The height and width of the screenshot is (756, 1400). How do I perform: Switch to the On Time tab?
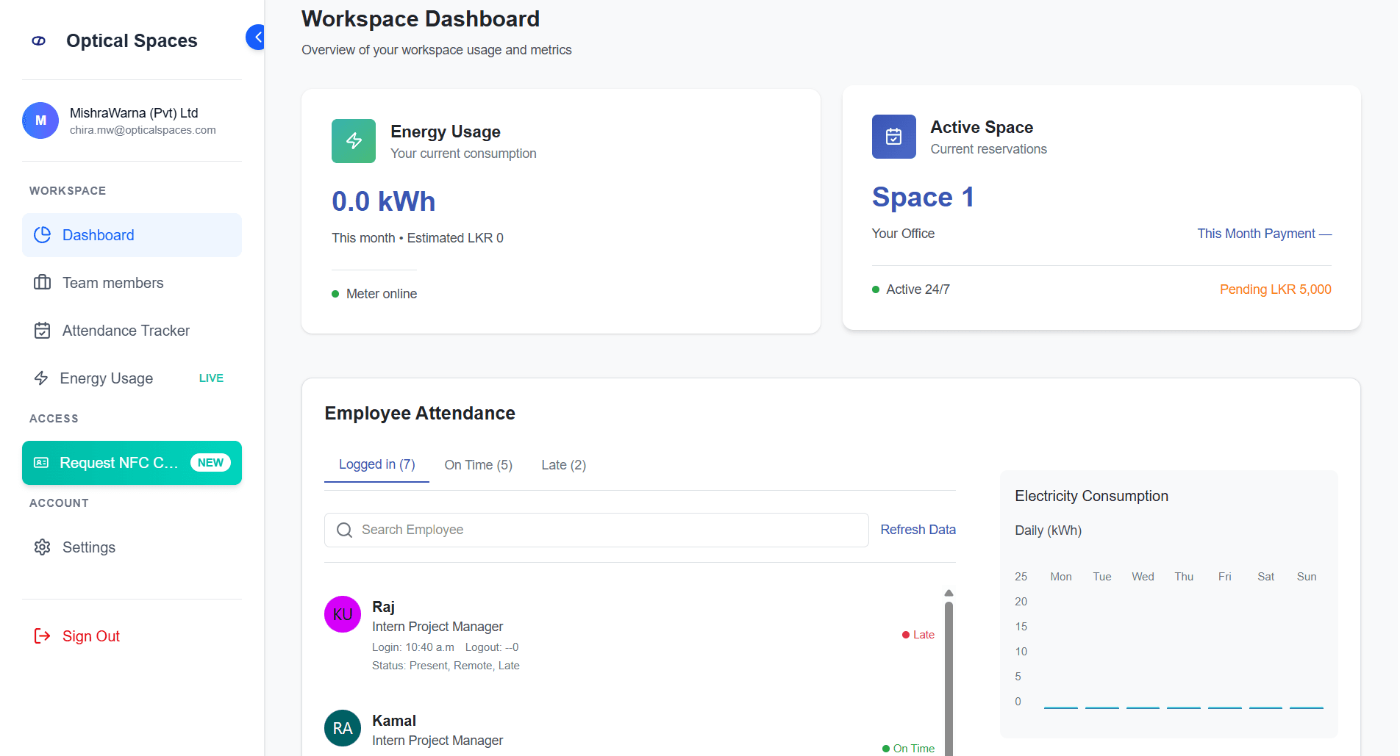(x=478, y=464)
